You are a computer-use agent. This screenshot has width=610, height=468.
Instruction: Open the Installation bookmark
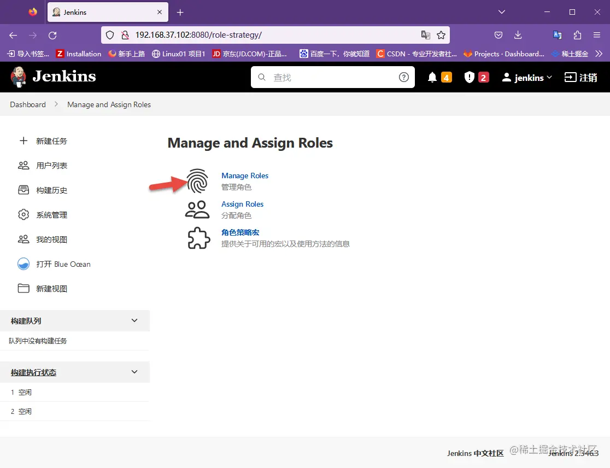click(79, 54)
